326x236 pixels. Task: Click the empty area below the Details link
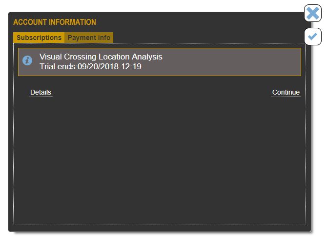[160, 160]
